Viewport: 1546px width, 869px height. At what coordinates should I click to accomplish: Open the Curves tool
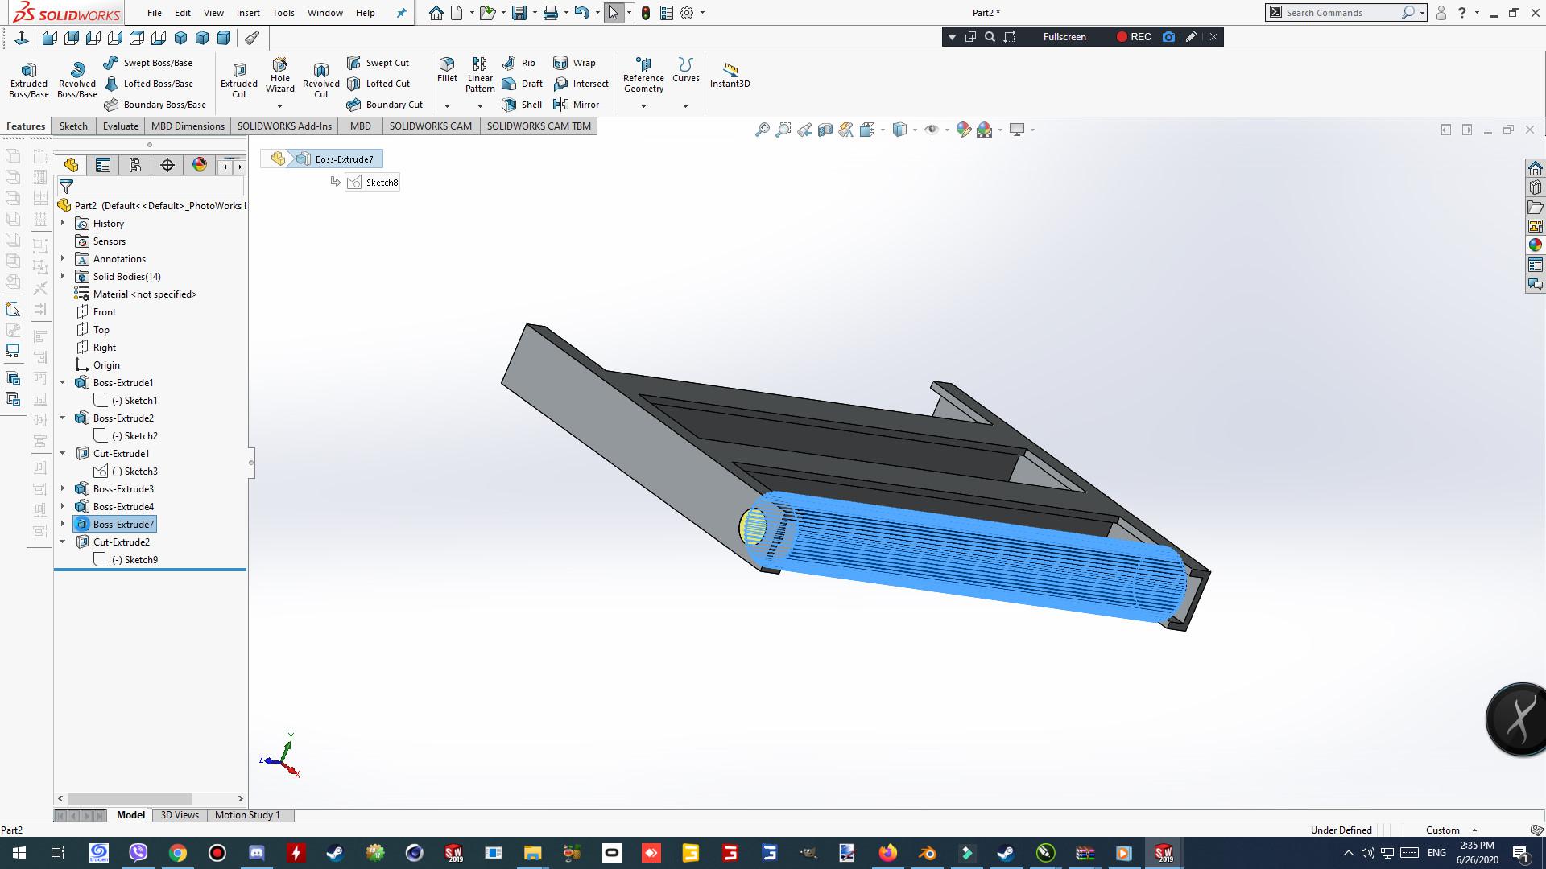click(x=686, y=70)
